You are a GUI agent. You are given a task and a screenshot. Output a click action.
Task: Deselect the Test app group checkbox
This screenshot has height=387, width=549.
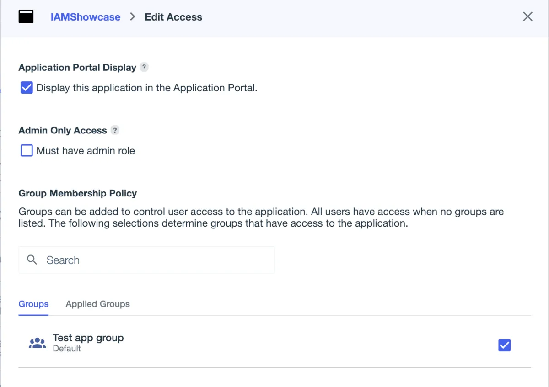504,345
